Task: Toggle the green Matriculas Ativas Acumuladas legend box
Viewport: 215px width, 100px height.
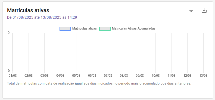Action: coord(105,29)
